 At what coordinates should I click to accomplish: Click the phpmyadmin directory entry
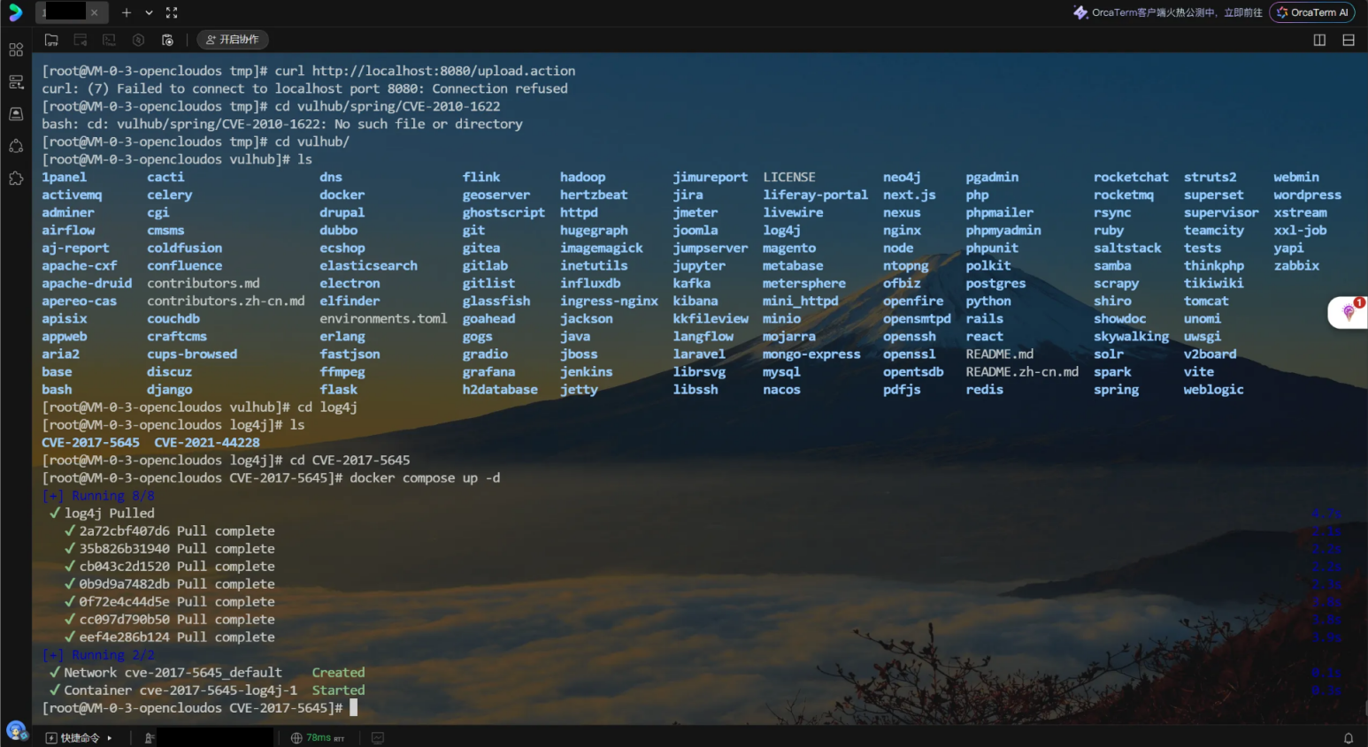pos(1003,230)
